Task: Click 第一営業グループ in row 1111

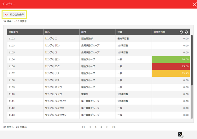Action: click(x=90, y=101)
